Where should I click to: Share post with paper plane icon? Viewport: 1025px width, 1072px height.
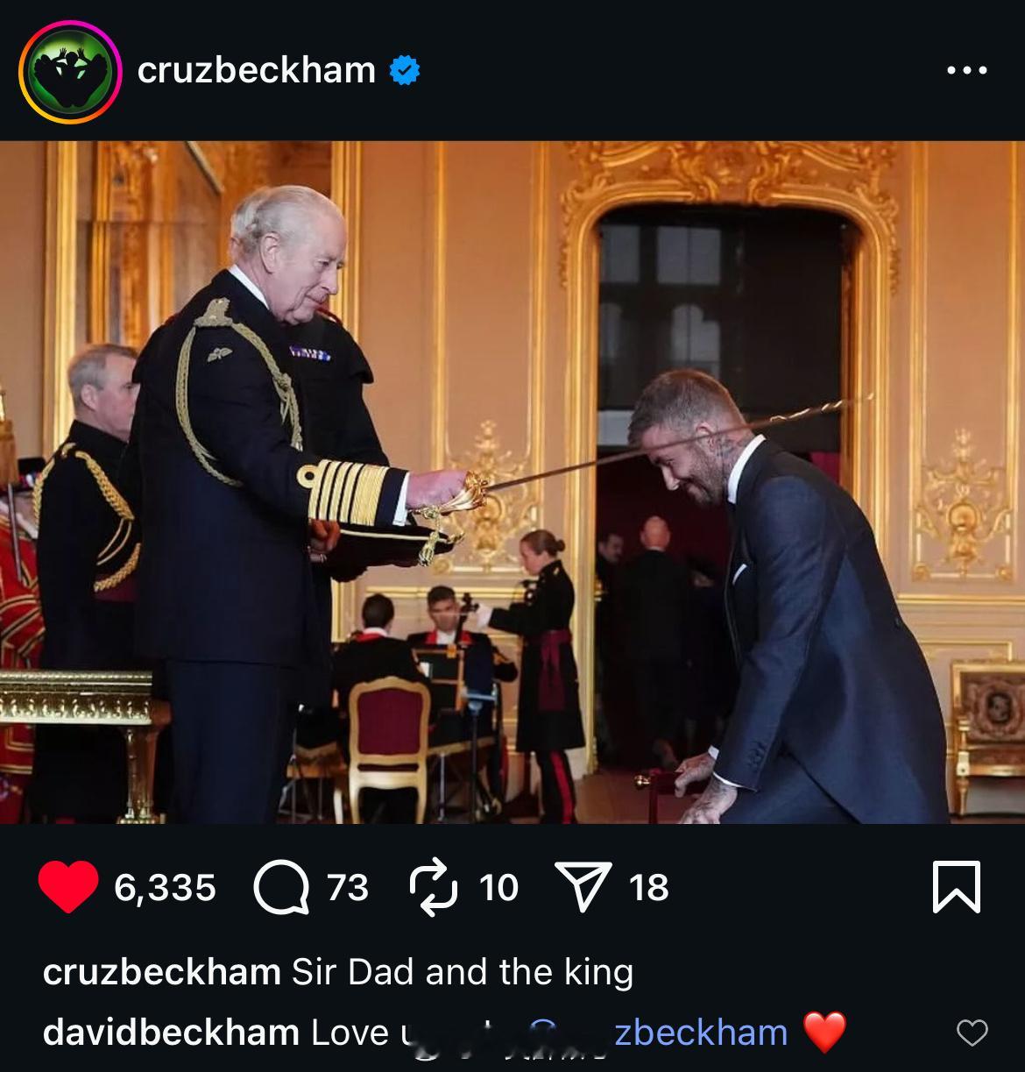point(583,886)
